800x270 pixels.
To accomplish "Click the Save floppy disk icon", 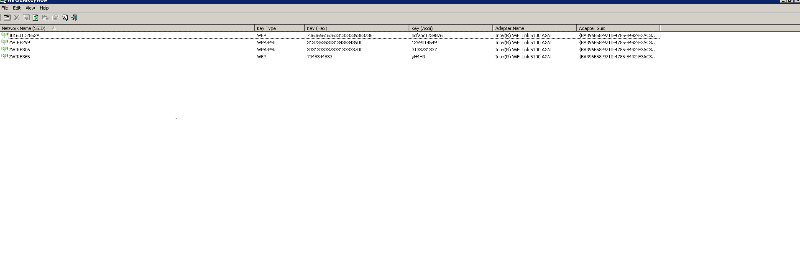I will pyautogui.click(x=26, y=17).
